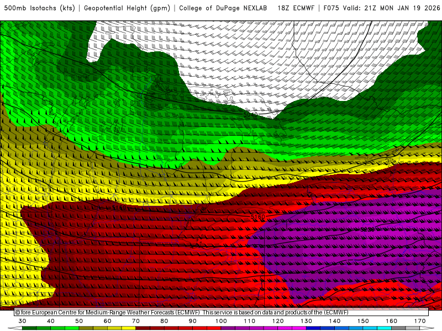Image resolution: width=442 pixels, height=331 pixels.
Task: Click the "College of DuPage NEXLAB" header text
Action: pos(223,8)
